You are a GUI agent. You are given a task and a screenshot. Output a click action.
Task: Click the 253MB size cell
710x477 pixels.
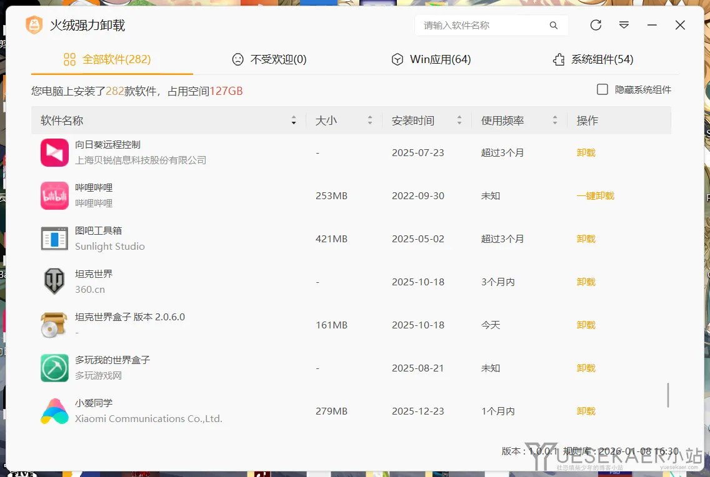(331, 196)
